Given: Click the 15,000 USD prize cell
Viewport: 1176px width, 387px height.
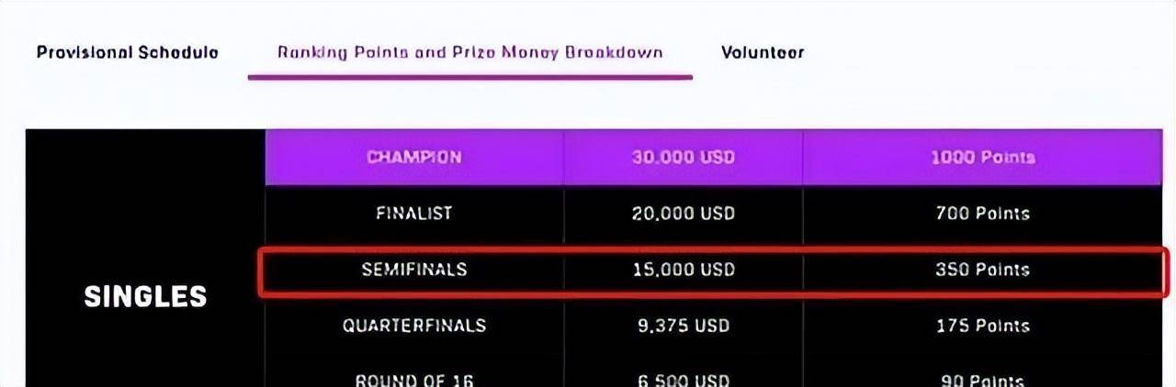Looking at the screenshot, I should point(684,270).
